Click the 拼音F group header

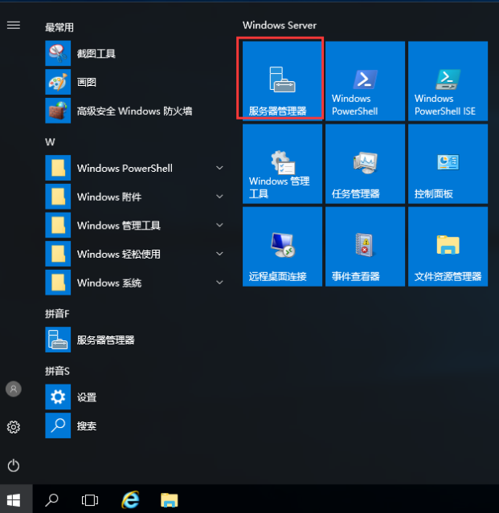pyautogui.click(x=57, y=314)
